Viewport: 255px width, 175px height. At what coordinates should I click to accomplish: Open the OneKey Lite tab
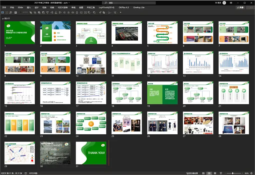click(139, 7)
